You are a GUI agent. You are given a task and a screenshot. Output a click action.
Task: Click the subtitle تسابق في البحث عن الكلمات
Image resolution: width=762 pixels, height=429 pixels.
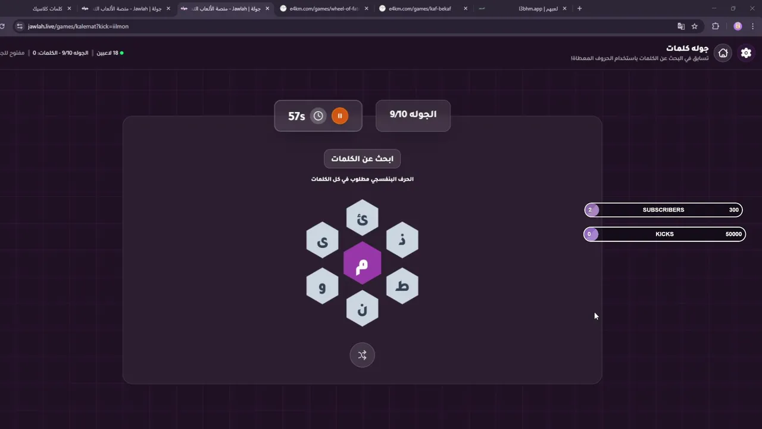point(640,58)
